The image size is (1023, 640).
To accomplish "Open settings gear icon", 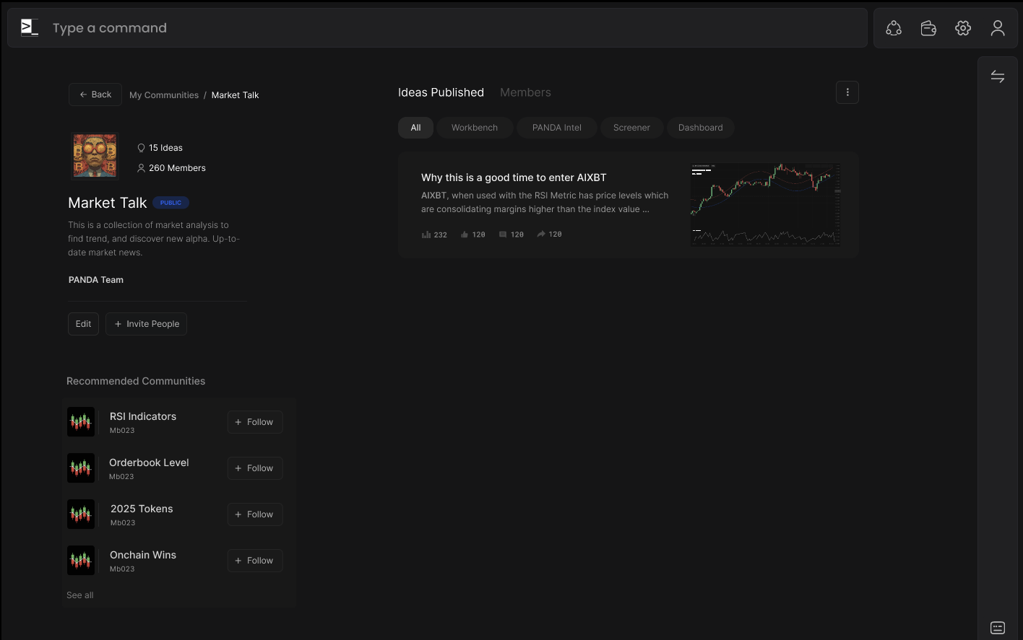I will [963, 28].
